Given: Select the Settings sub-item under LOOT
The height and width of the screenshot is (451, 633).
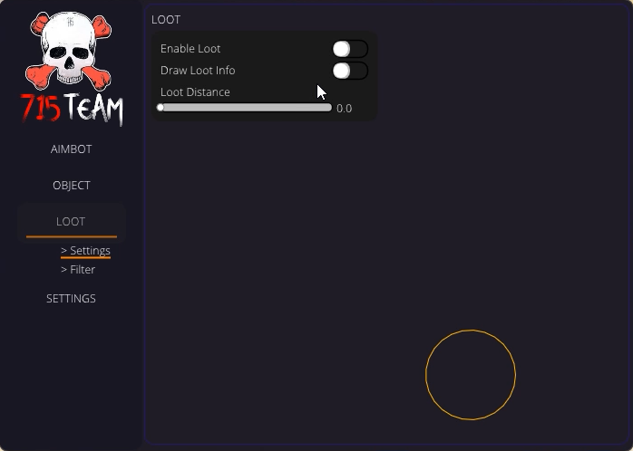Looking at the screenshot, I should coord(85,251).
